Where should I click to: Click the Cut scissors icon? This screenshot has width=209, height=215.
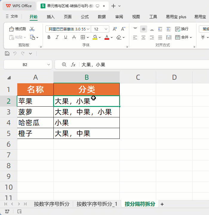pyautogui.click(x=32, y=29)
